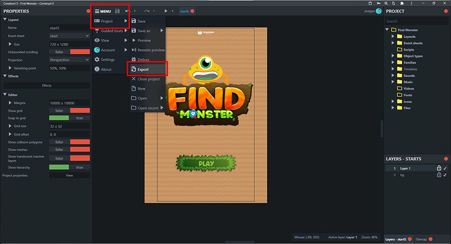Click the save disk icon in toolbar
The height and width of the screenshot is (244, 451).
(118, 11)
